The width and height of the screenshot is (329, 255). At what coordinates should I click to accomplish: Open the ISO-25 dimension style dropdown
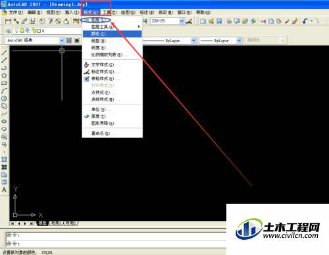[x=182, y=21]
